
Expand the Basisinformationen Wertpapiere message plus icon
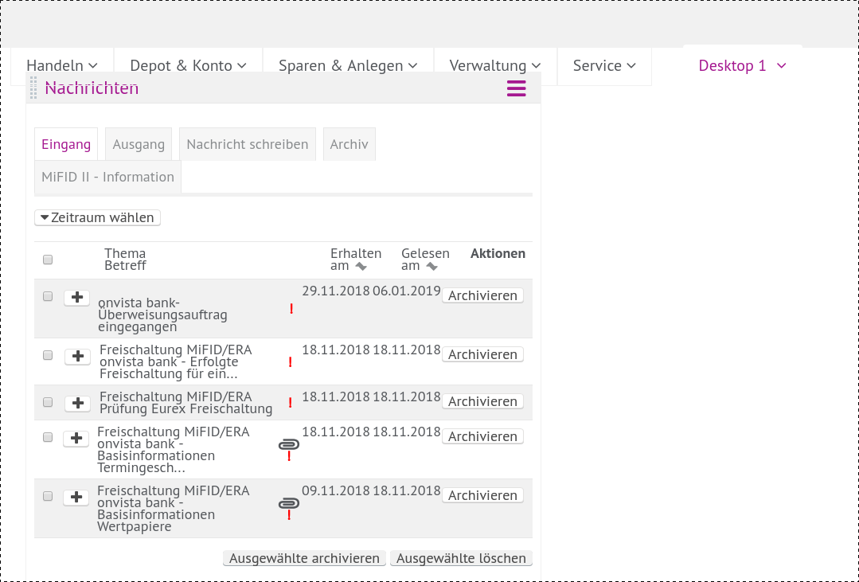76,498
